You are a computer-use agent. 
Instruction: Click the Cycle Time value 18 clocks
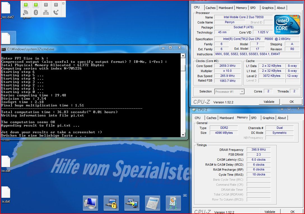pyautogui.click(x=259, y=174)
